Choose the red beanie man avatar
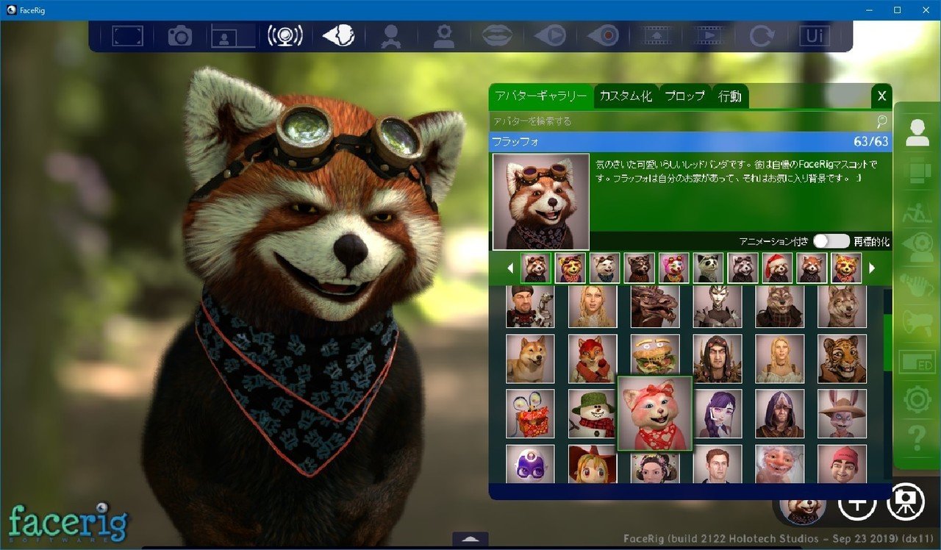 [x=842, y=464]
